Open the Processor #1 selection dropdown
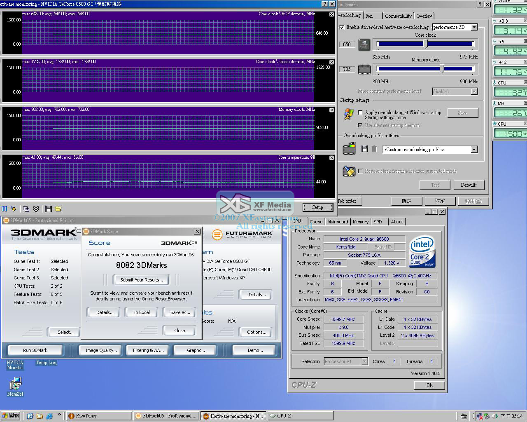This screenshot has width=527, height=422. pyautogui.click(x=364, y=361)
